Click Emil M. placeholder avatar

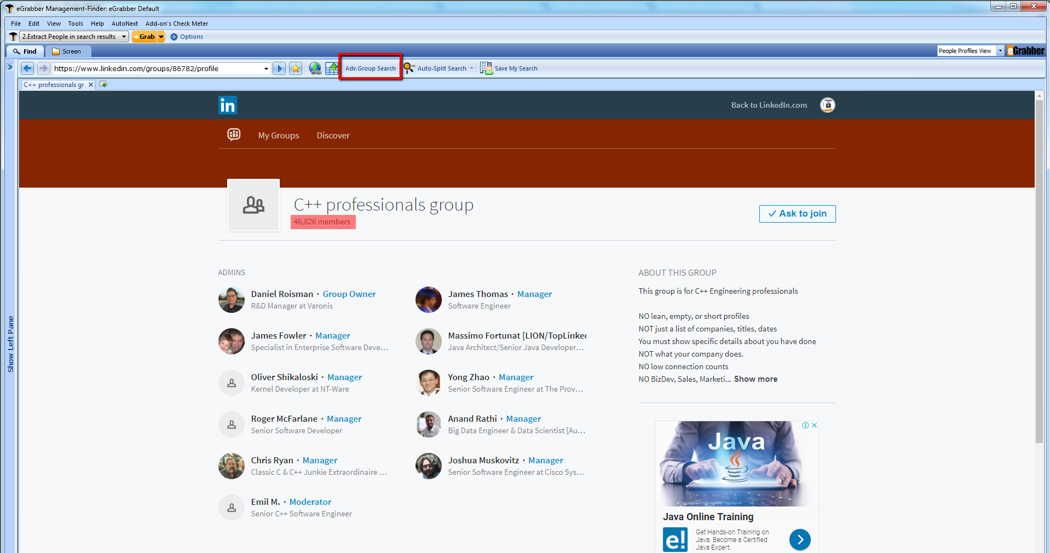click(232, 508)
